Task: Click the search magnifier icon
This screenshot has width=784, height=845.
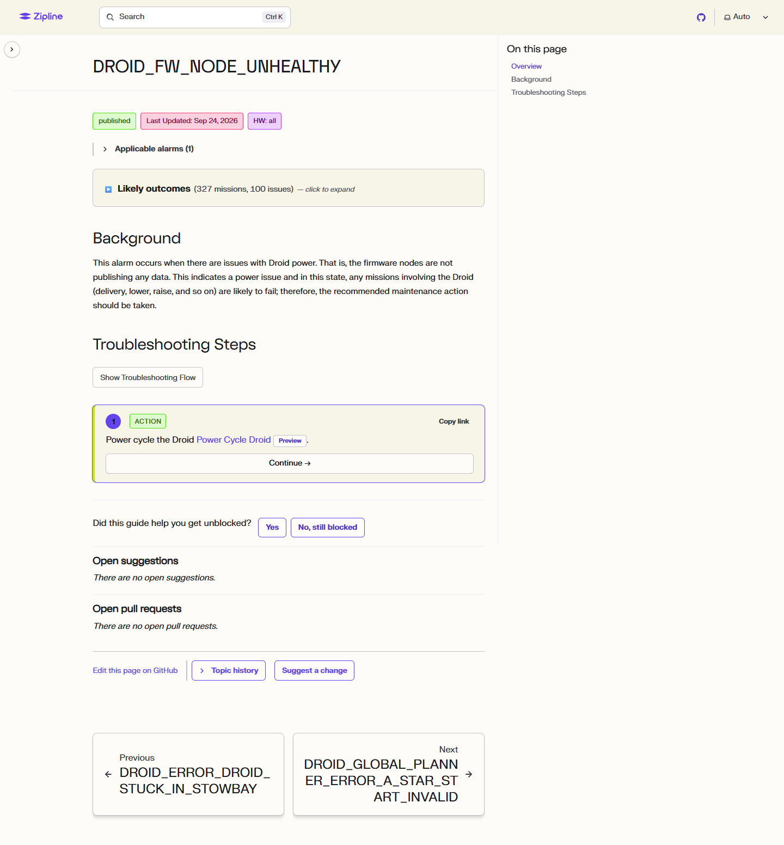Action: (110, 17)
